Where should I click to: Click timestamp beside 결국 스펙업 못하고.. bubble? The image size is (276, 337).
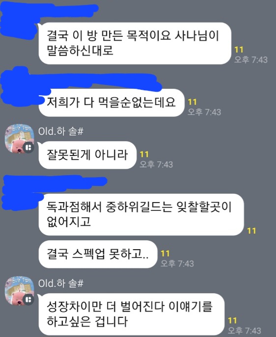point(177,263)
